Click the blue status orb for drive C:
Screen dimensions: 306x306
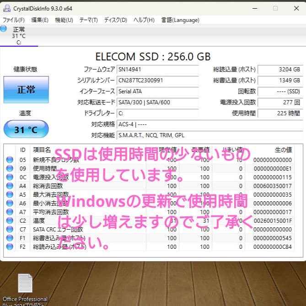click(x=3, y=29)
